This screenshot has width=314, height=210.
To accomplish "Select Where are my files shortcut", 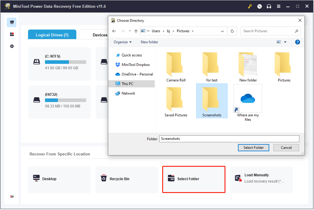I will coord(248,103).
